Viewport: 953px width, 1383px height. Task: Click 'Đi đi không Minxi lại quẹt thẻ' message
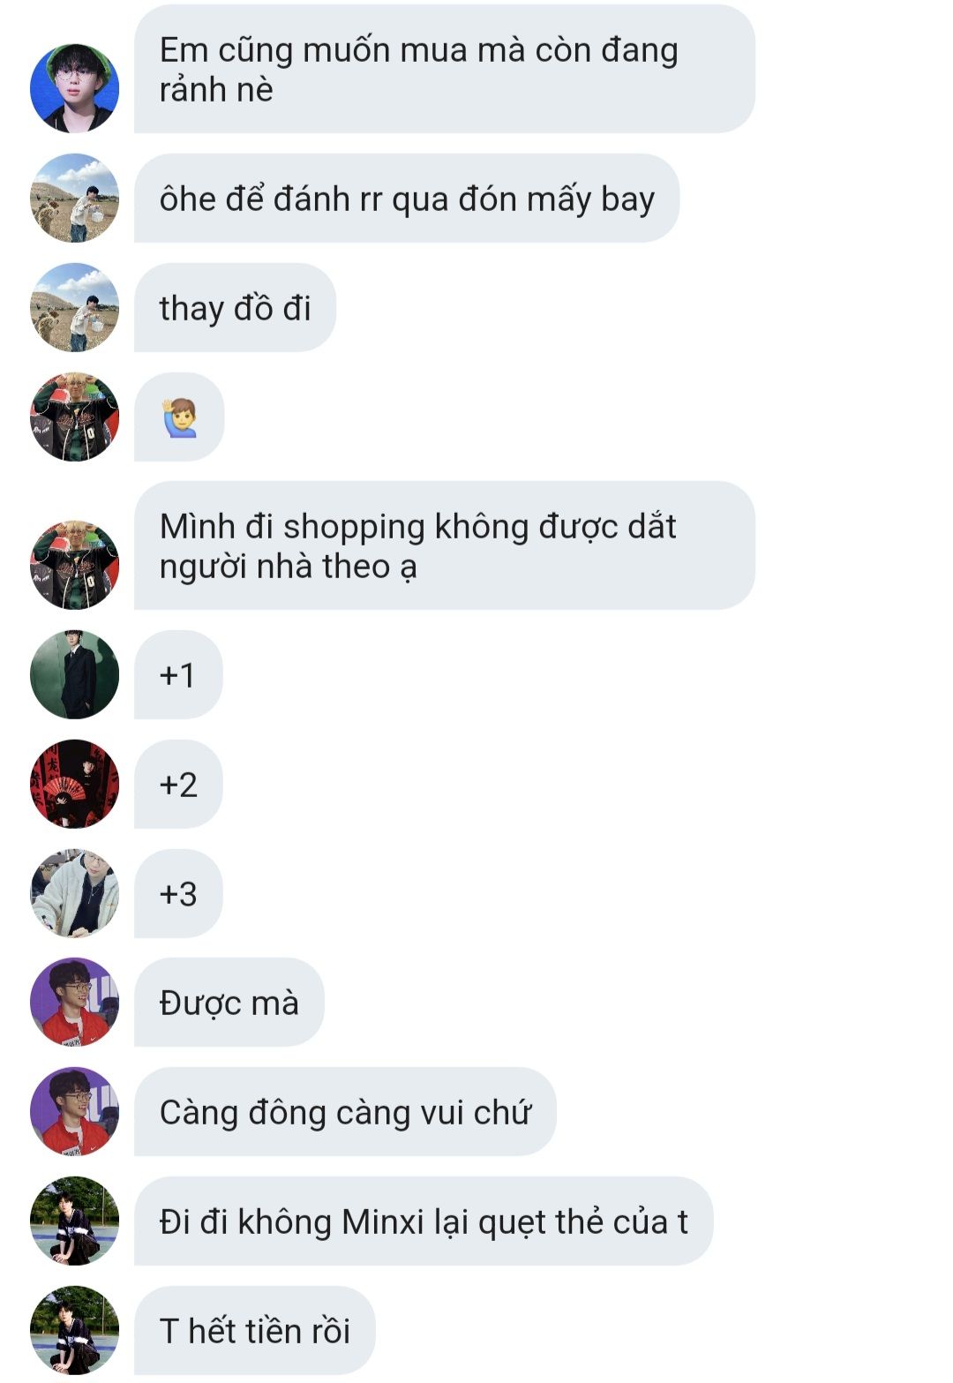click(424, 1221)
